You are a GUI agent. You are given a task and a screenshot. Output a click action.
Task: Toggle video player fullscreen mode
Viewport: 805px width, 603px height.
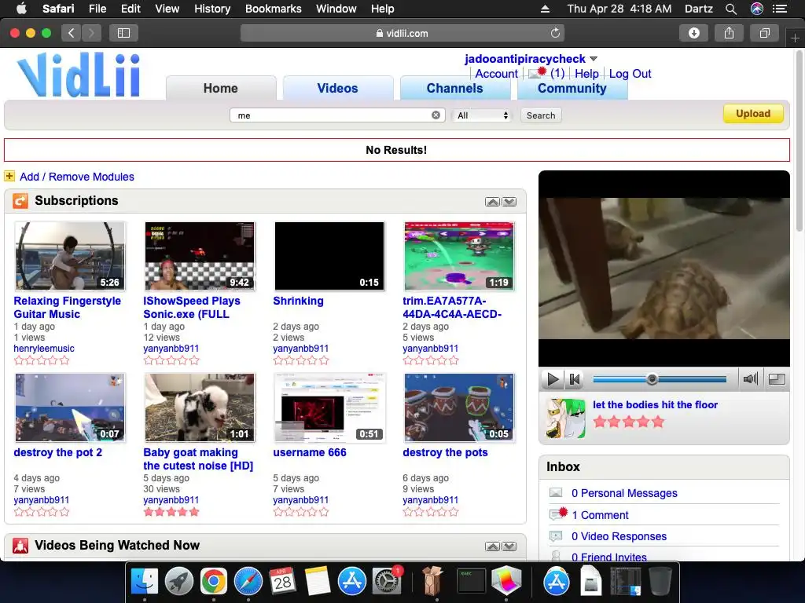click(x=776, y=379)
